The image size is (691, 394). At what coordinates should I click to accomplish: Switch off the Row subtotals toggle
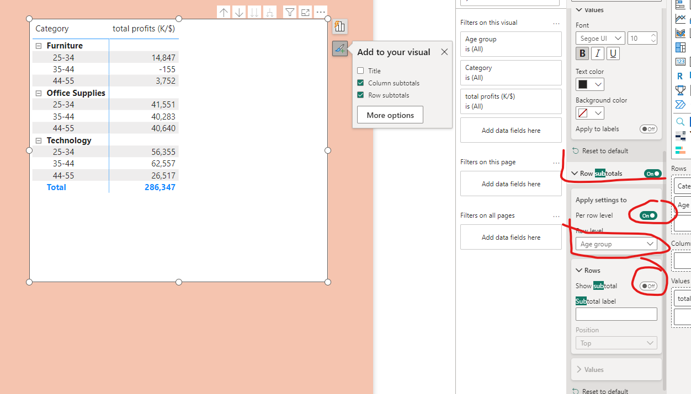pos(653,174)
